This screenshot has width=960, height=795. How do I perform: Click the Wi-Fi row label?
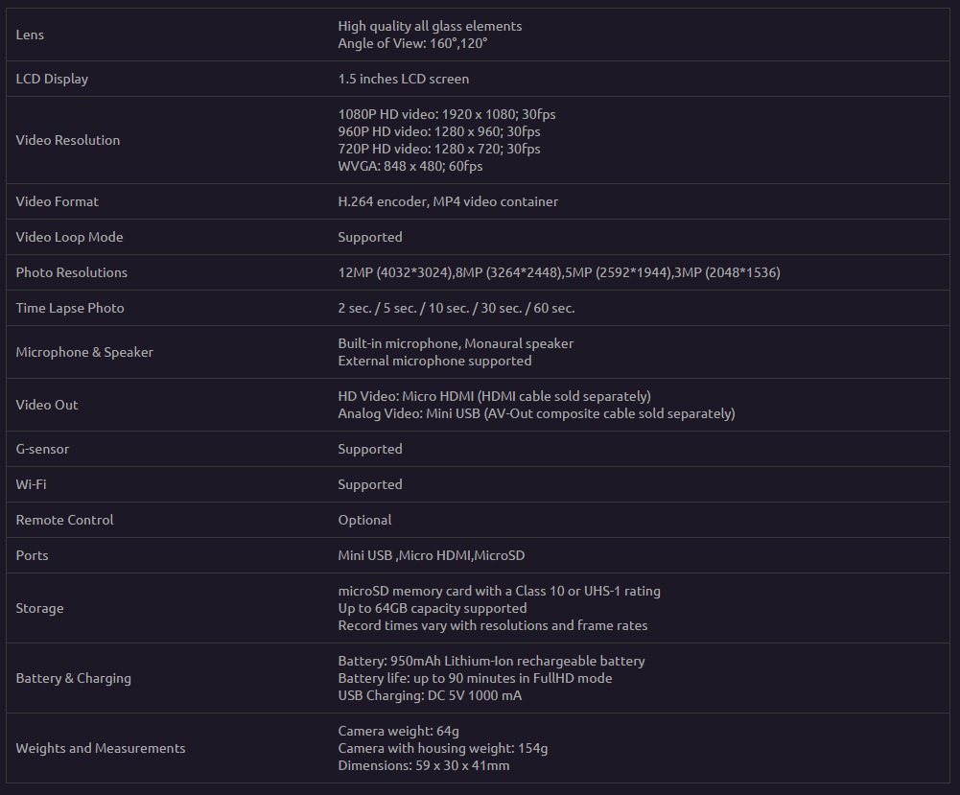click(31, 484)
